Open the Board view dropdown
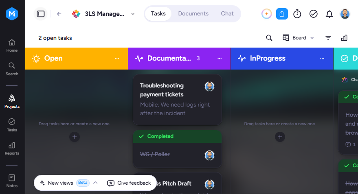Screen dimensions: 358x194 tap(298, 38)
